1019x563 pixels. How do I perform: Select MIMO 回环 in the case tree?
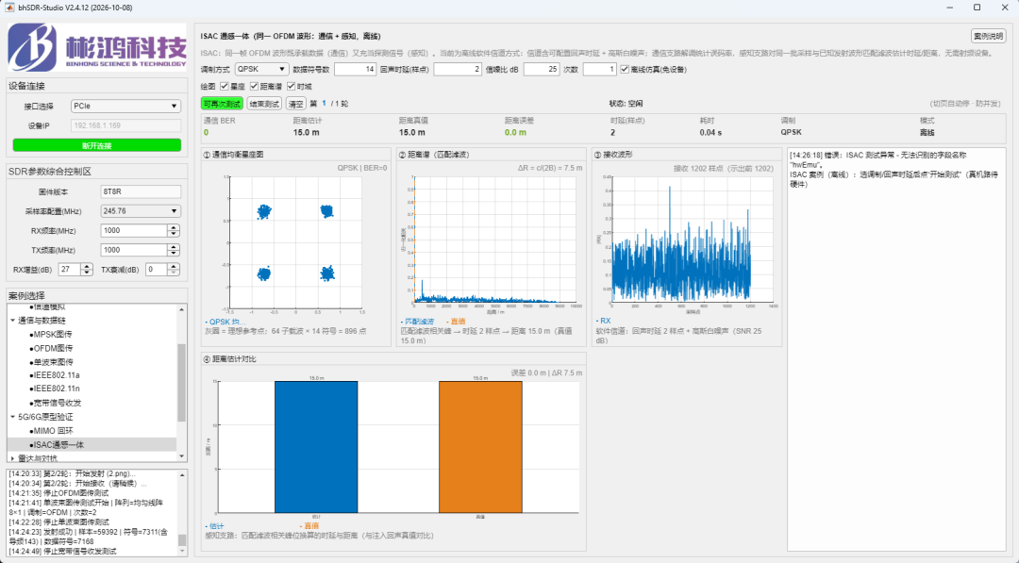pyautogui.click(x=53, y=431)
